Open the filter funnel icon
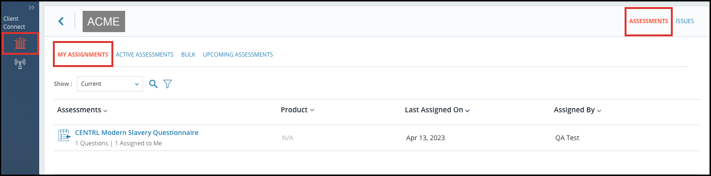Screen dimensions: 711x176 (x=168, y=84)
